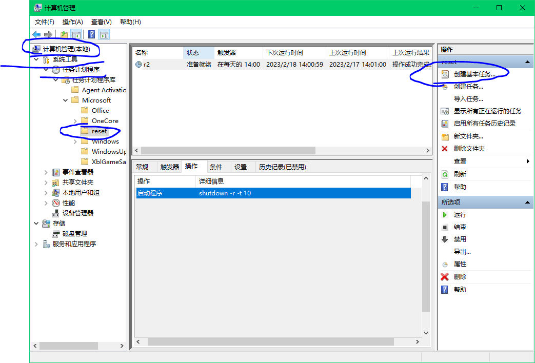Open the 操作(A) menu
The image size is (535, 363).
click(x=73, y=22)
